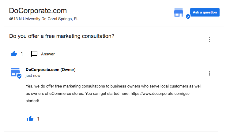Click the Answer label
226x138 pixels.
48,54
